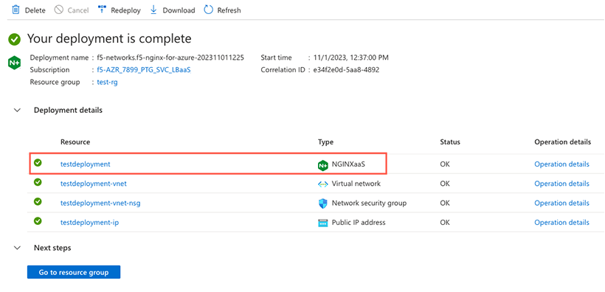
Task: Click the Public IP address type text
Action: pyautogui.click(x=359, y=223)
